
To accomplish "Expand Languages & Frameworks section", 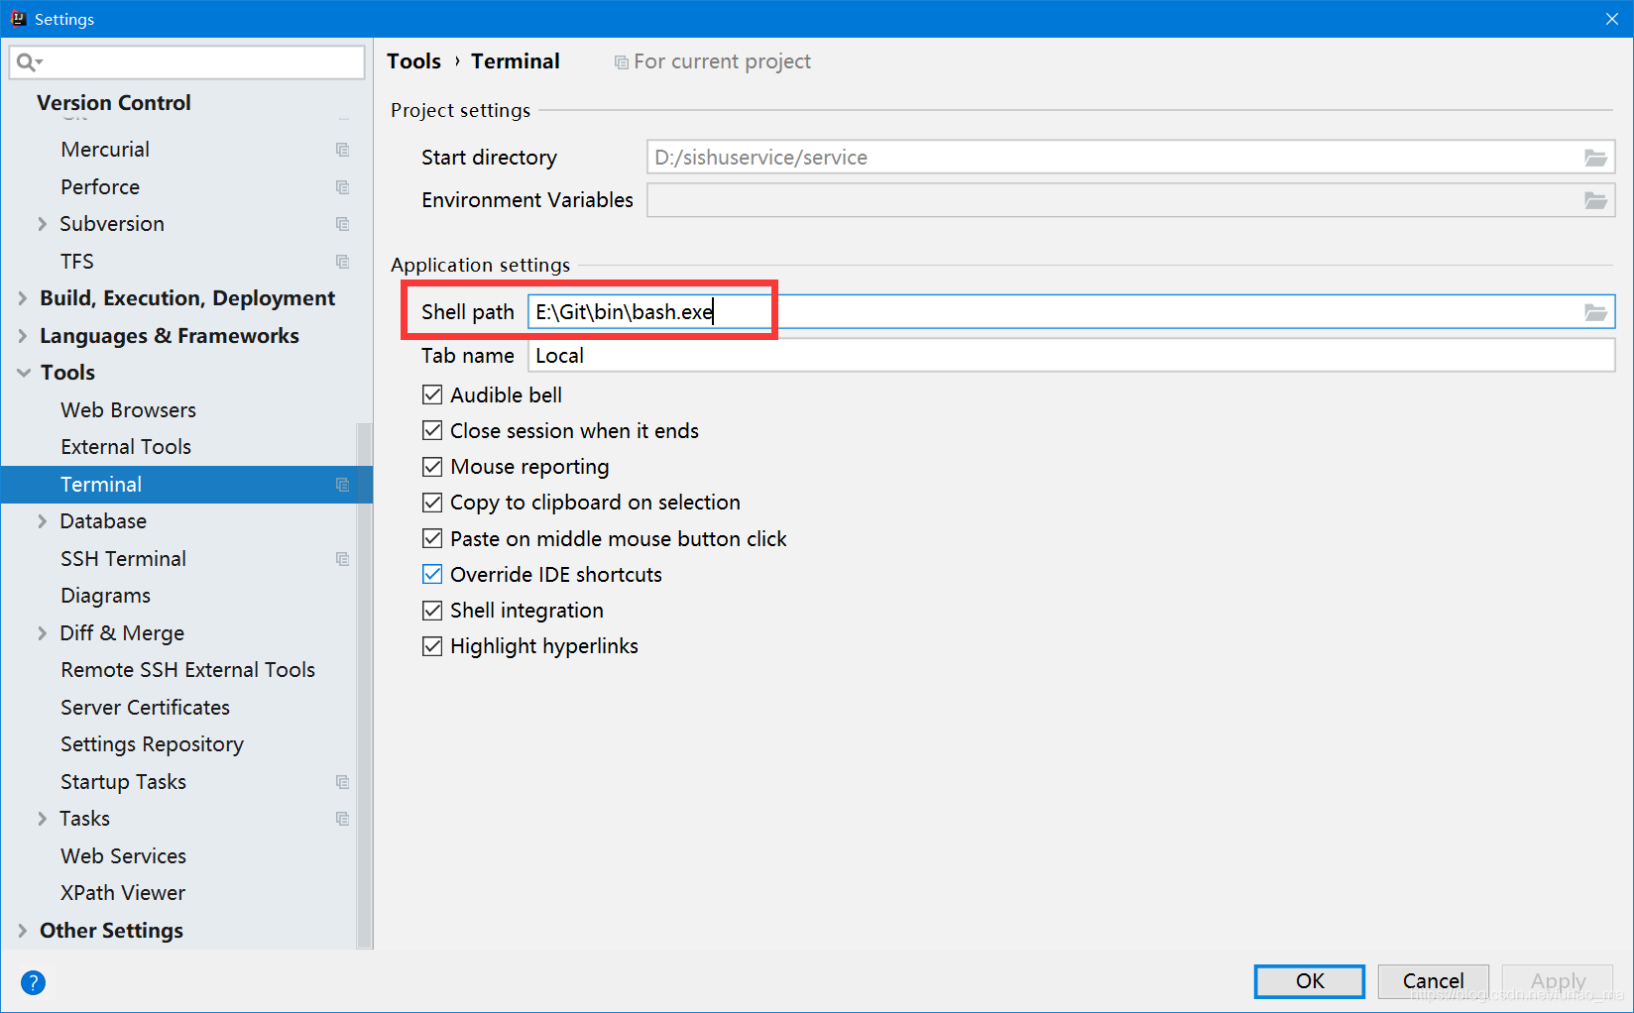I will tap(22, 336).
